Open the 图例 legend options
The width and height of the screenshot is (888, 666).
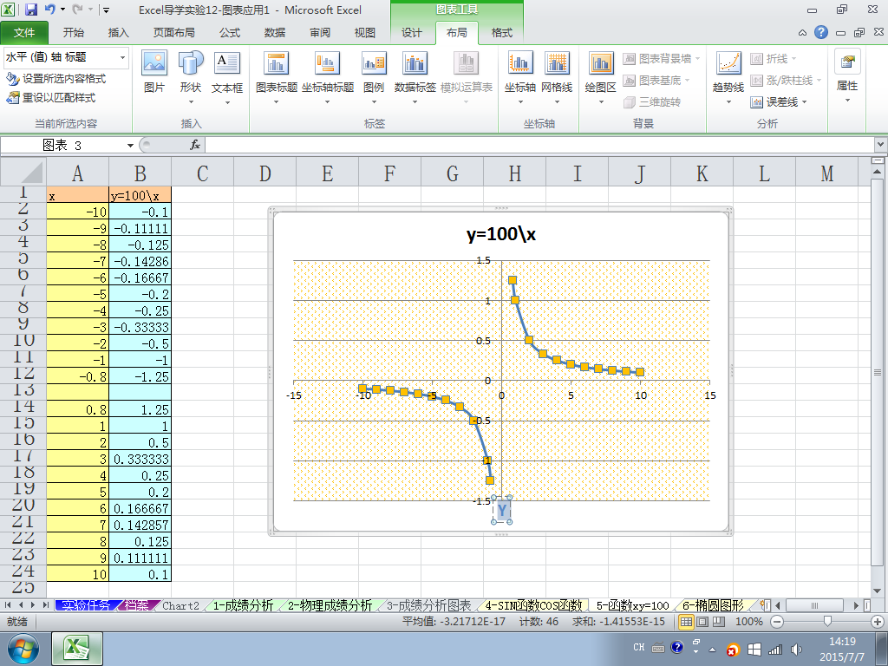374,77
